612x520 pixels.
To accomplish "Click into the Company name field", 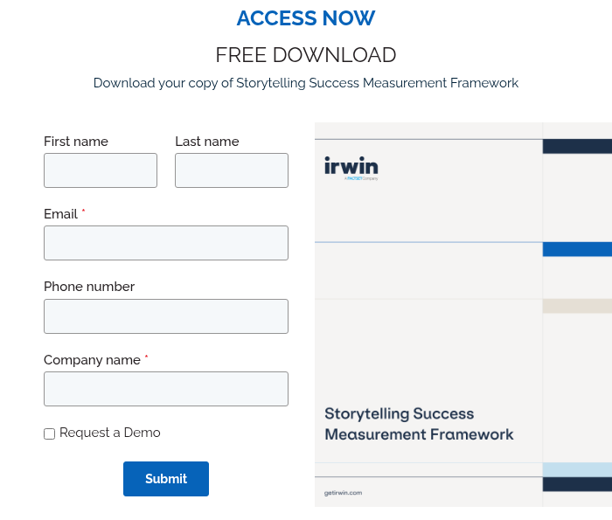I will [166, 389].
